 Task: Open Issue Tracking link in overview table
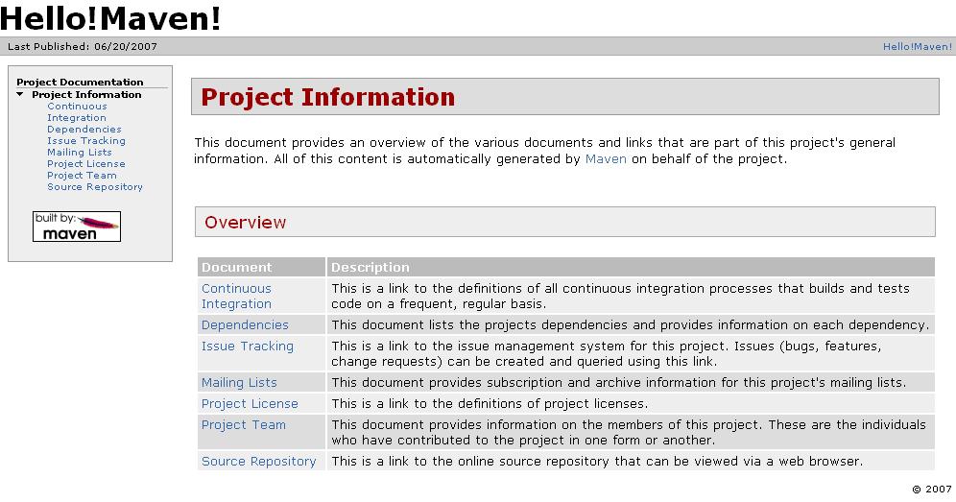point(248,347)
